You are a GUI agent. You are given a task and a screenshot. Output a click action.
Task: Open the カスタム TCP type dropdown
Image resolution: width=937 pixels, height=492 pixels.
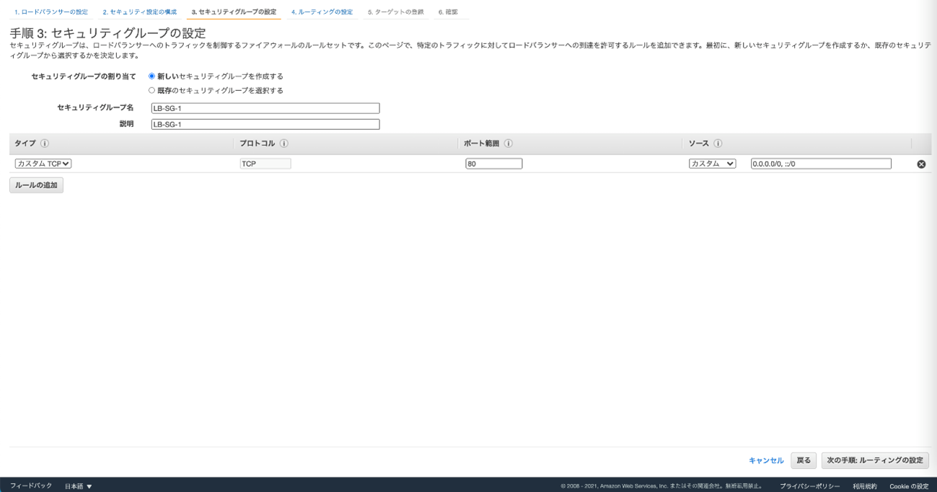43,164
